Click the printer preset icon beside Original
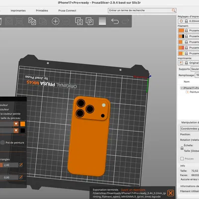Screen dimensions: 199x199 coord(181,63)
